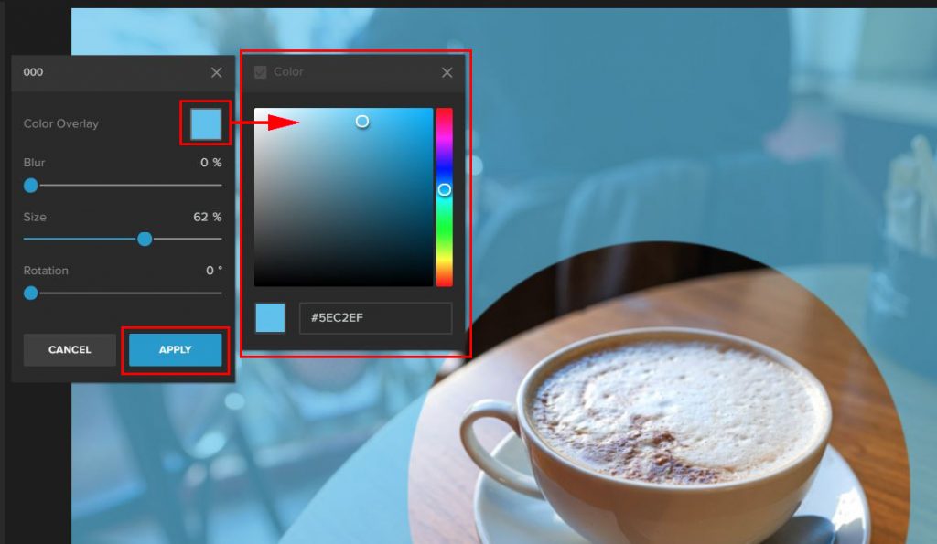Click the Color Overlay label
This screenshot has height=544, width=937.
coord(61,123)
